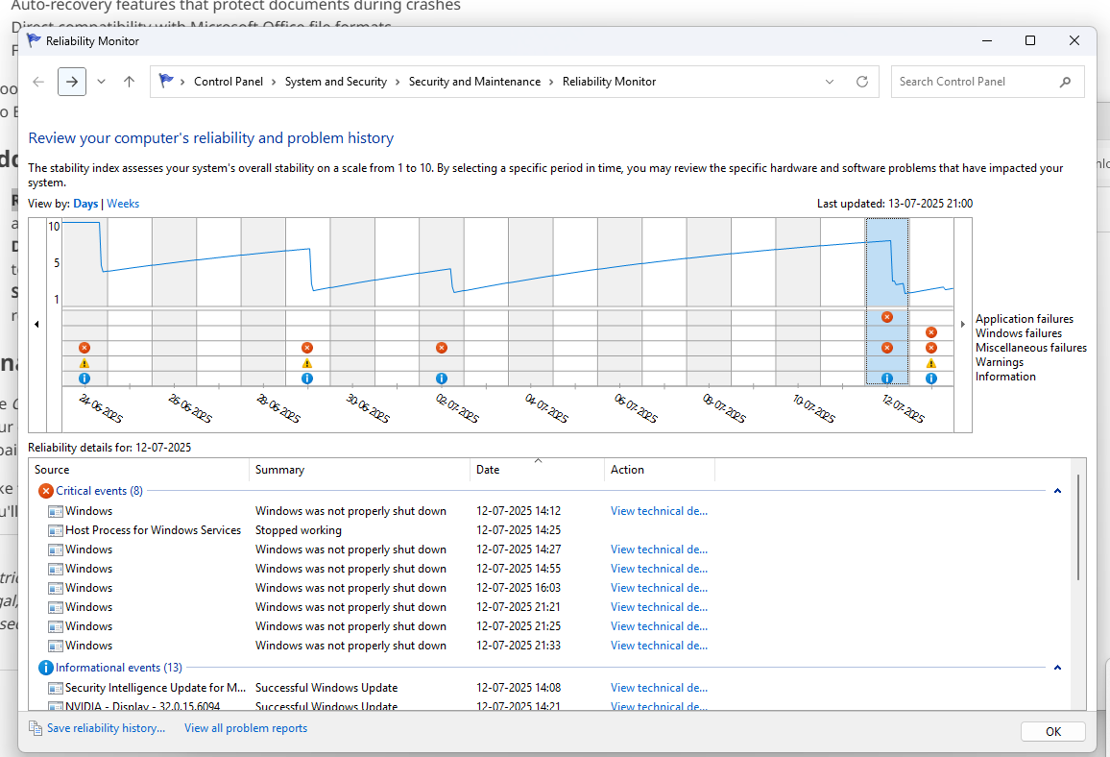
Task: Sort list by Date column header
Action: click(x=538, y=470)
